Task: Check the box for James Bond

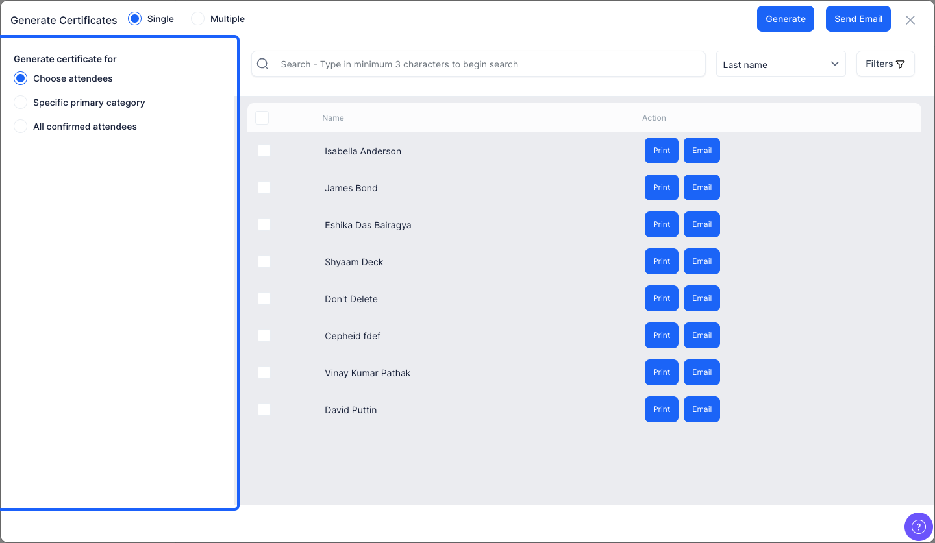Action: pyautogui.click(x=264, y=187)
